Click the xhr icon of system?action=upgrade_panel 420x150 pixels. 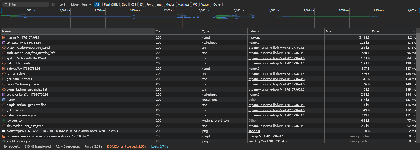(x=4, y=48)
